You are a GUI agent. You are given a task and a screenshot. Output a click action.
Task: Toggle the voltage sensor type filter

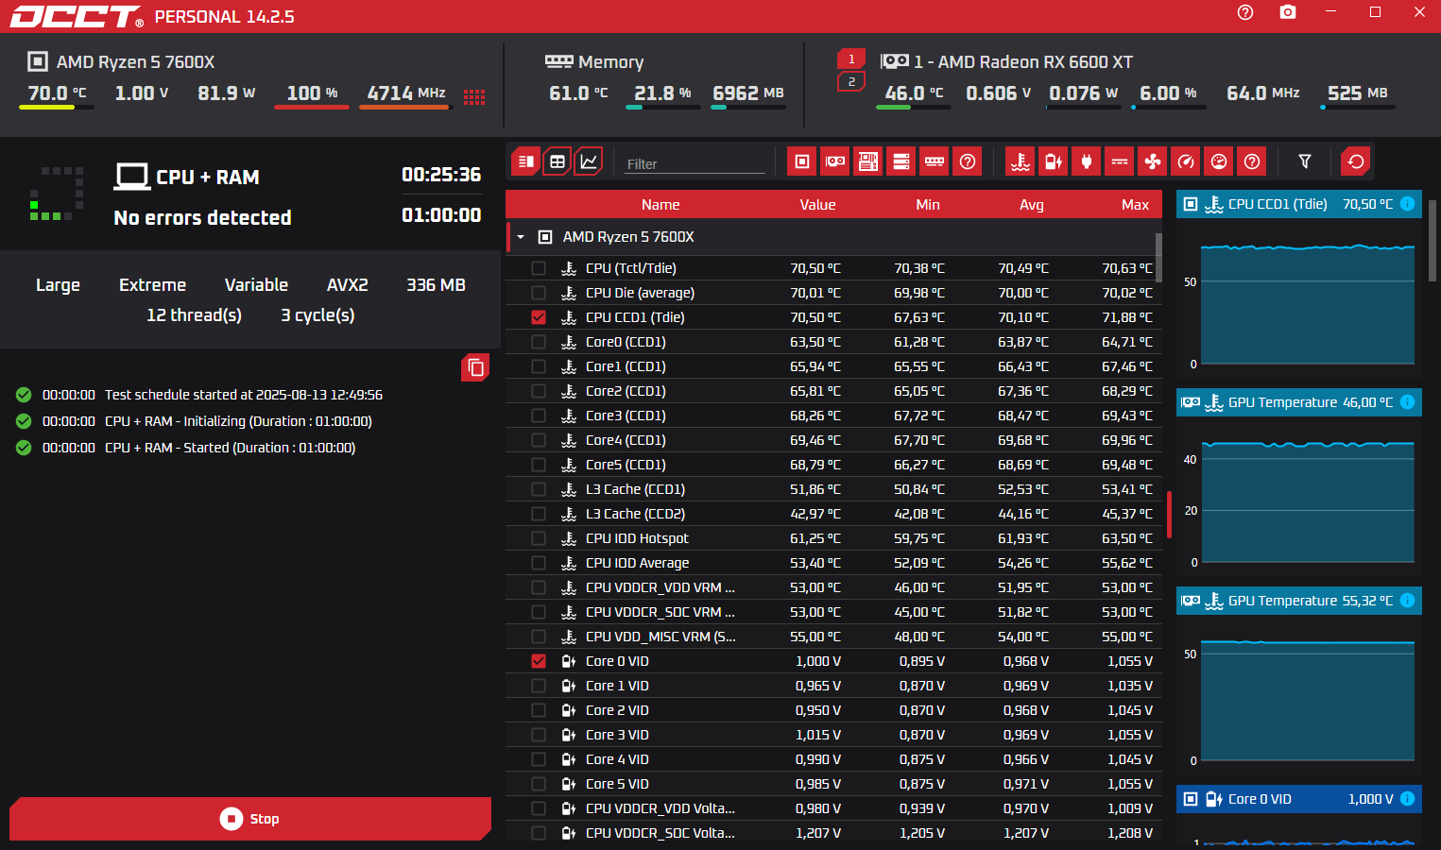point(1054,161)
